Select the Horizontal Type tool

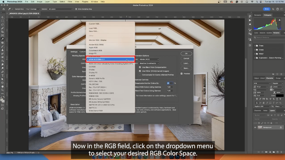click(x=3, y=76)
